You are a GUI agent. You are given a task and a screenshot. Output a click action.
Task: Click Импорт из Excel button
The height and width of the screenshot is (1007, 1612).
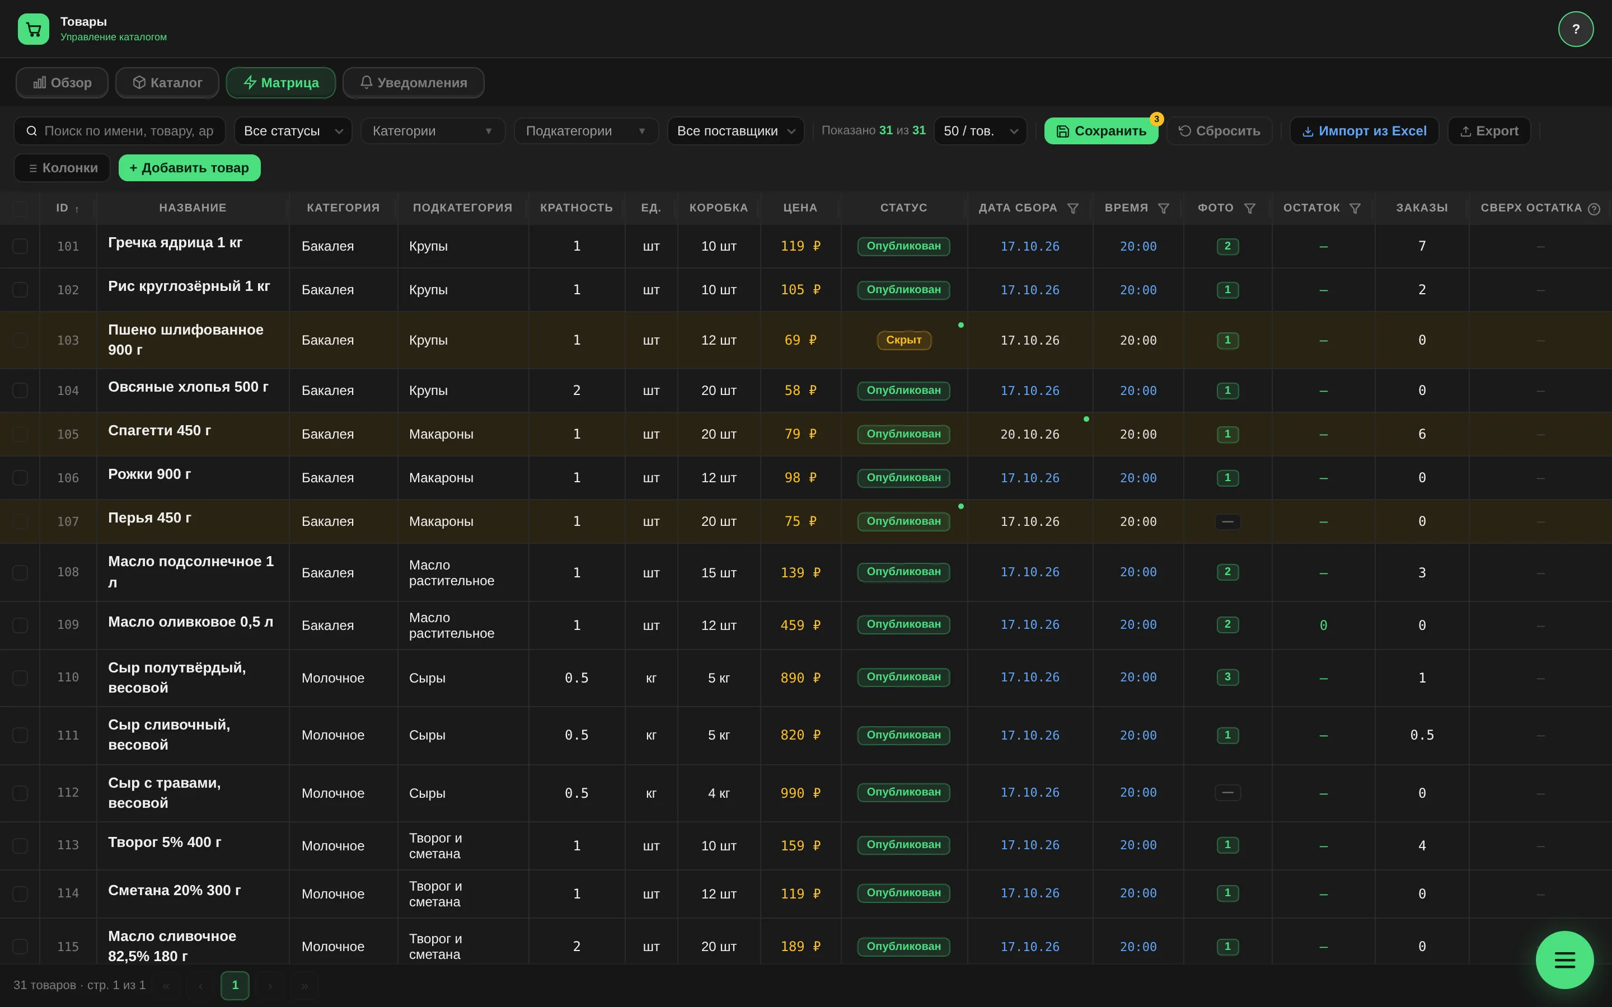1364,131
